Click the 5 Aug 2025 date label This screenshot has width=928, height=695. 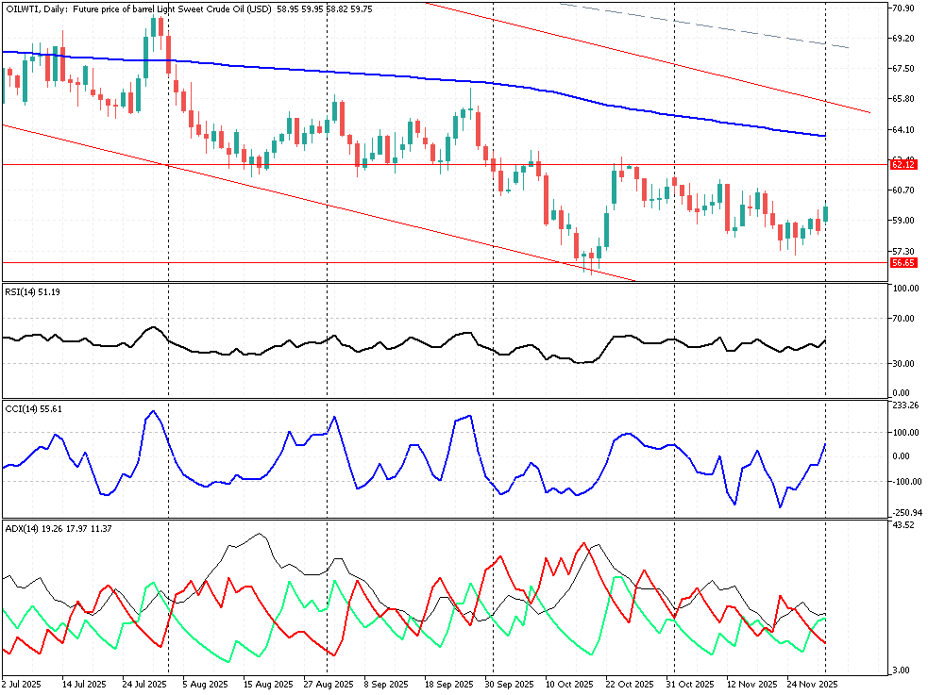coord(205,684)
